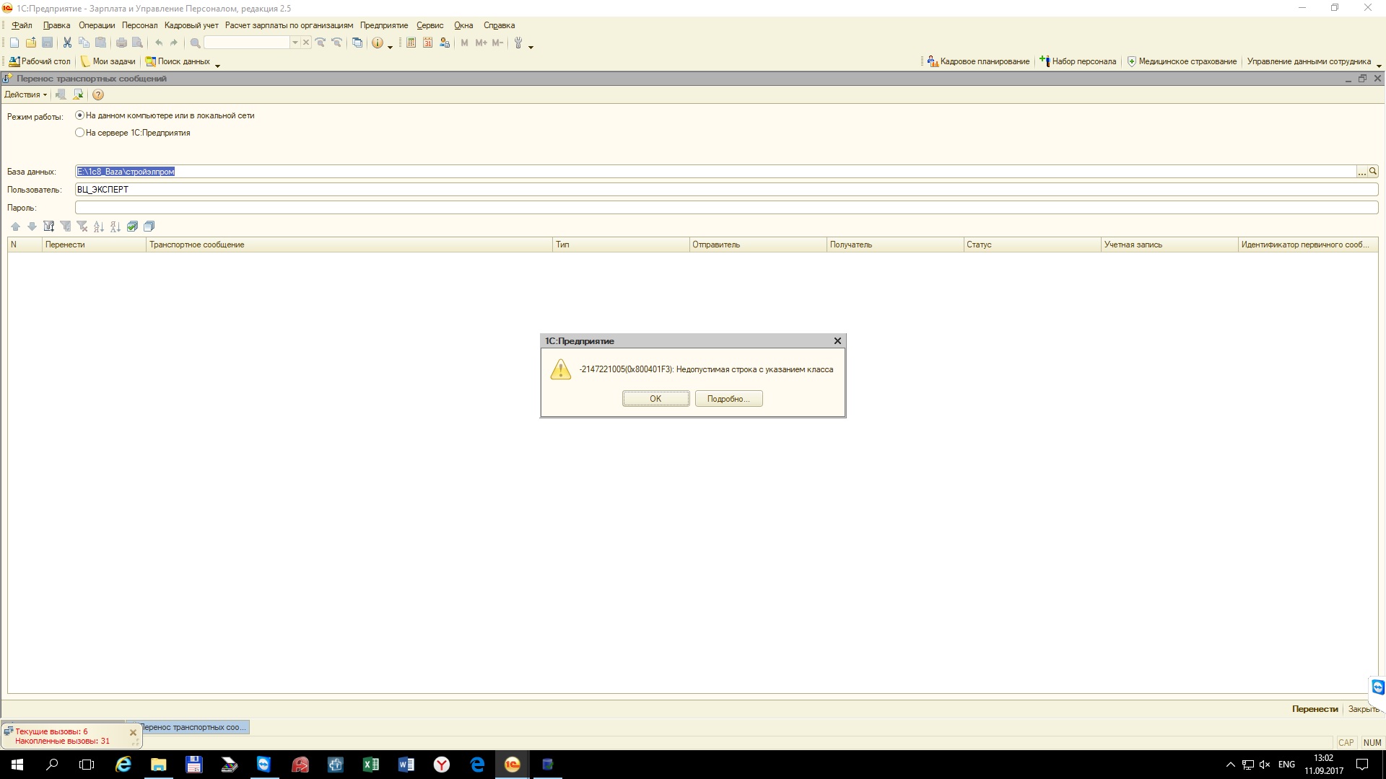Screen dimensions: 1386x779
Task: Click the База данных path field
Action: (715, 172)
